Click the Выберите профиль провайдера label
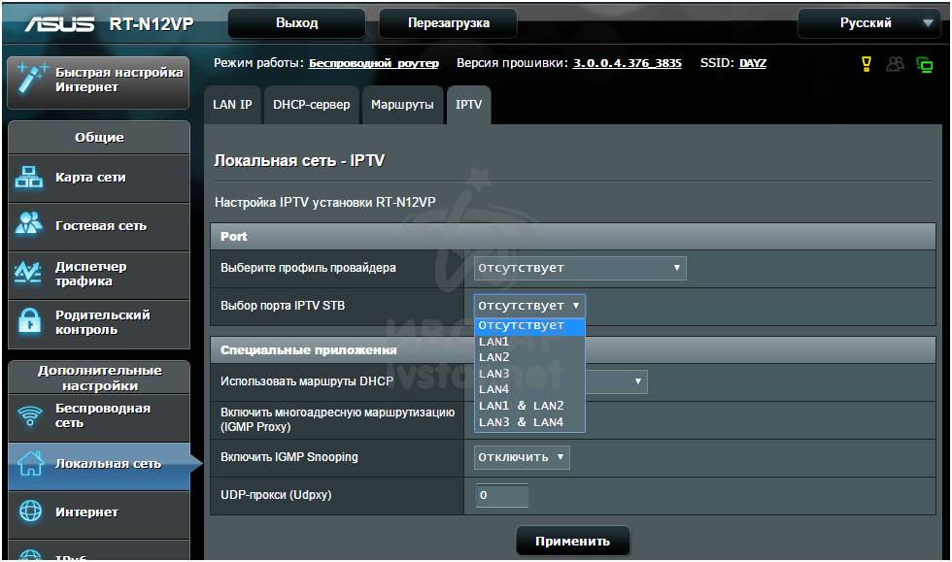The height and width of the screenshot is (562, 952). (309, 268)
